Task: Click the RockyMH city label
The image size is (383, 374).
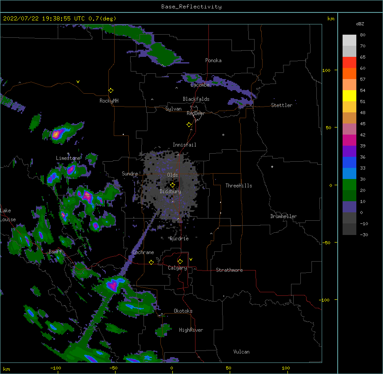Action: tap(109, 101)
